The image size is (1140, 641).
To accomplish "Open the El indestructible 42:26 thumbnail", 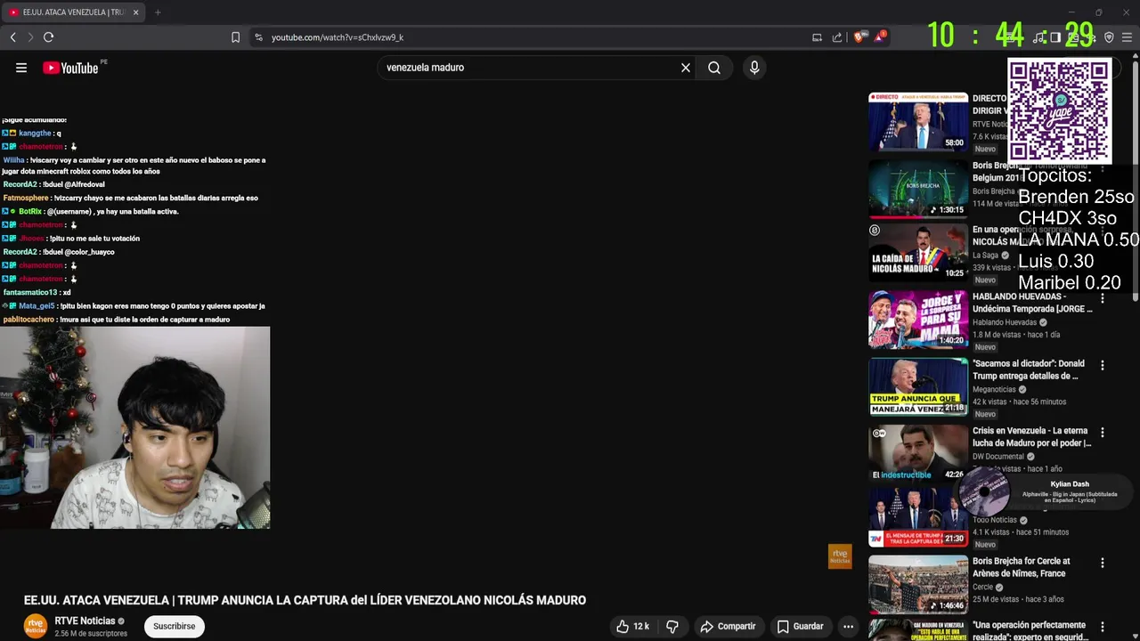I will coord(918,453).
